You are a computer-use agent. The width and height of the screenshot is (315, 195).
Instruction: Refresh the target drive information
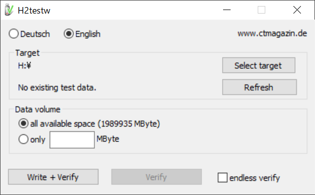tap(259, 87)
